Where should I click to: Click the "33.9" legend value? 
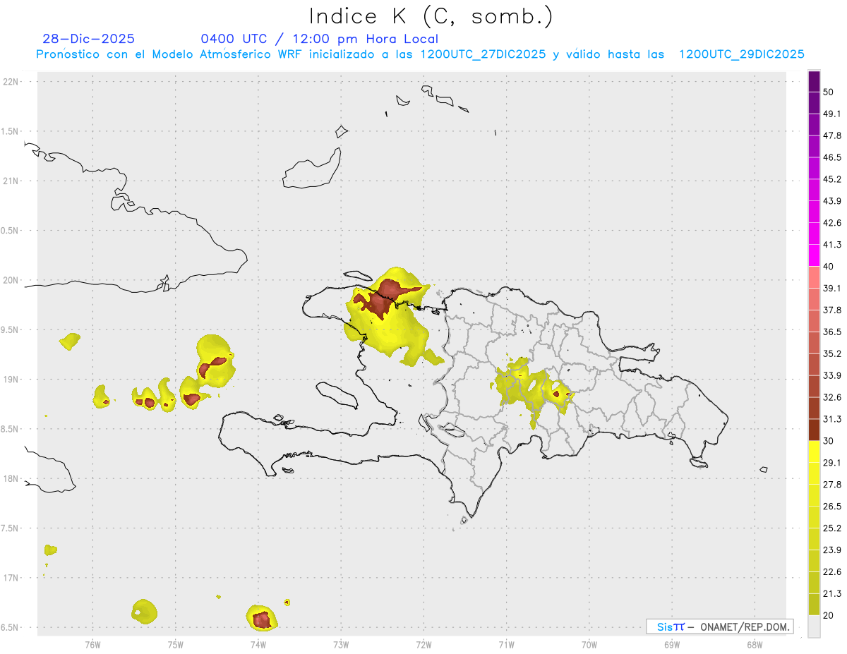[832, 375]
